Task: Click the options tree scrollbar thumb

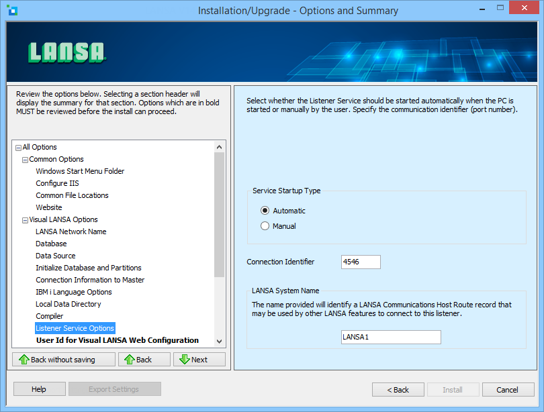Action: (219, 215)
